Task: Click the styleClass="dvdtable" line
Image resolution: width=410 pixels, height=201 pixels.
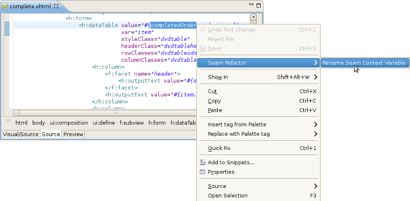Action: point(155,39)
